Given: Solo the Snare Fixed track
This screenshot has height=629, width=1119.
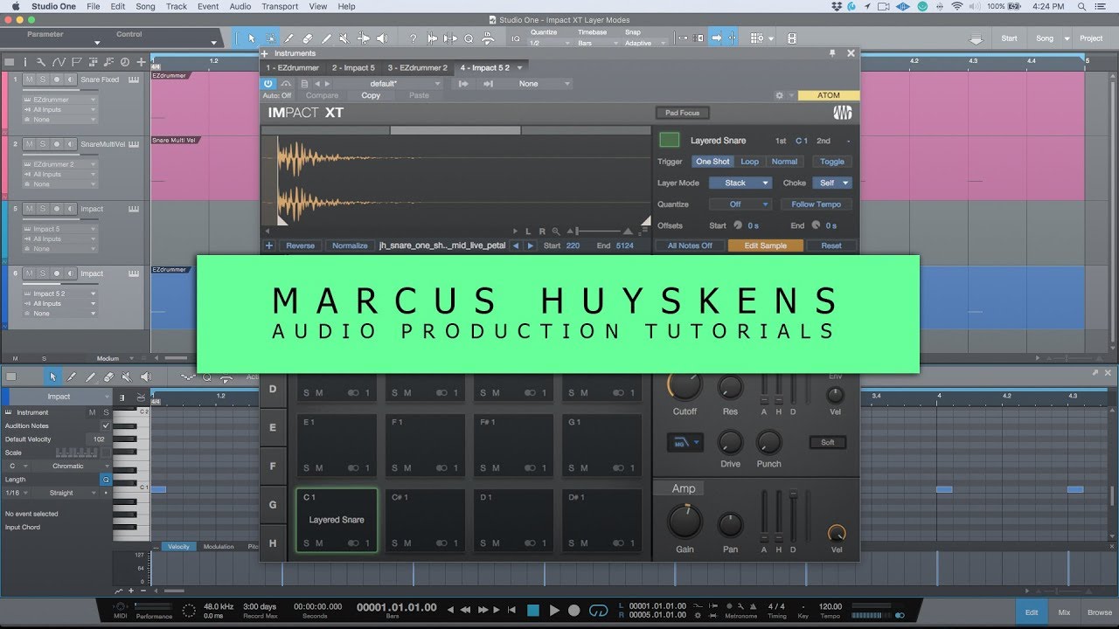Looking at the screenshot, I should coord(43,79).
